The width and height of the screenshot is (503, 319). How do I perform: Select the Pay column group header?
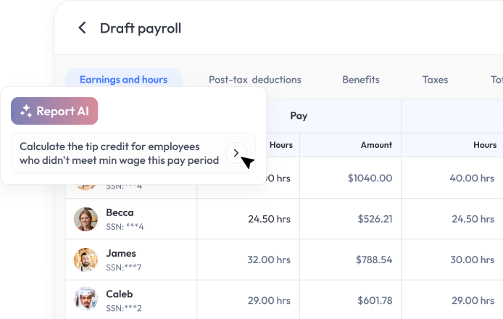coord(299,115)
